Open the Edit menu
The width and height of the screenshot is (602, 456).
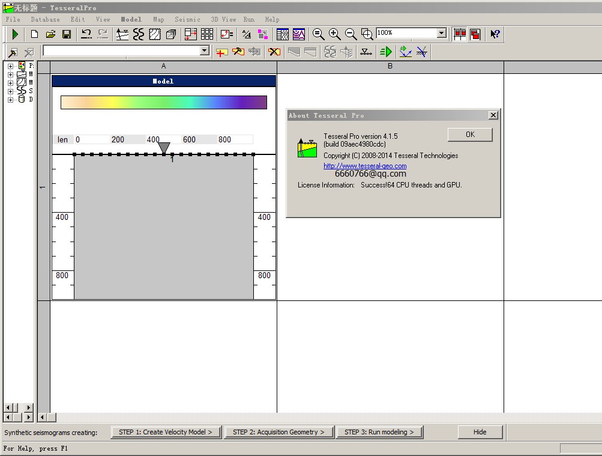point(77,19)
